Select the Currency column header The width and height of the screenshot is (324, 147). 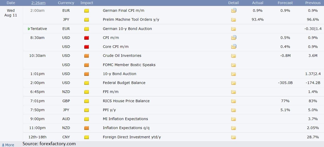(66, 3)
